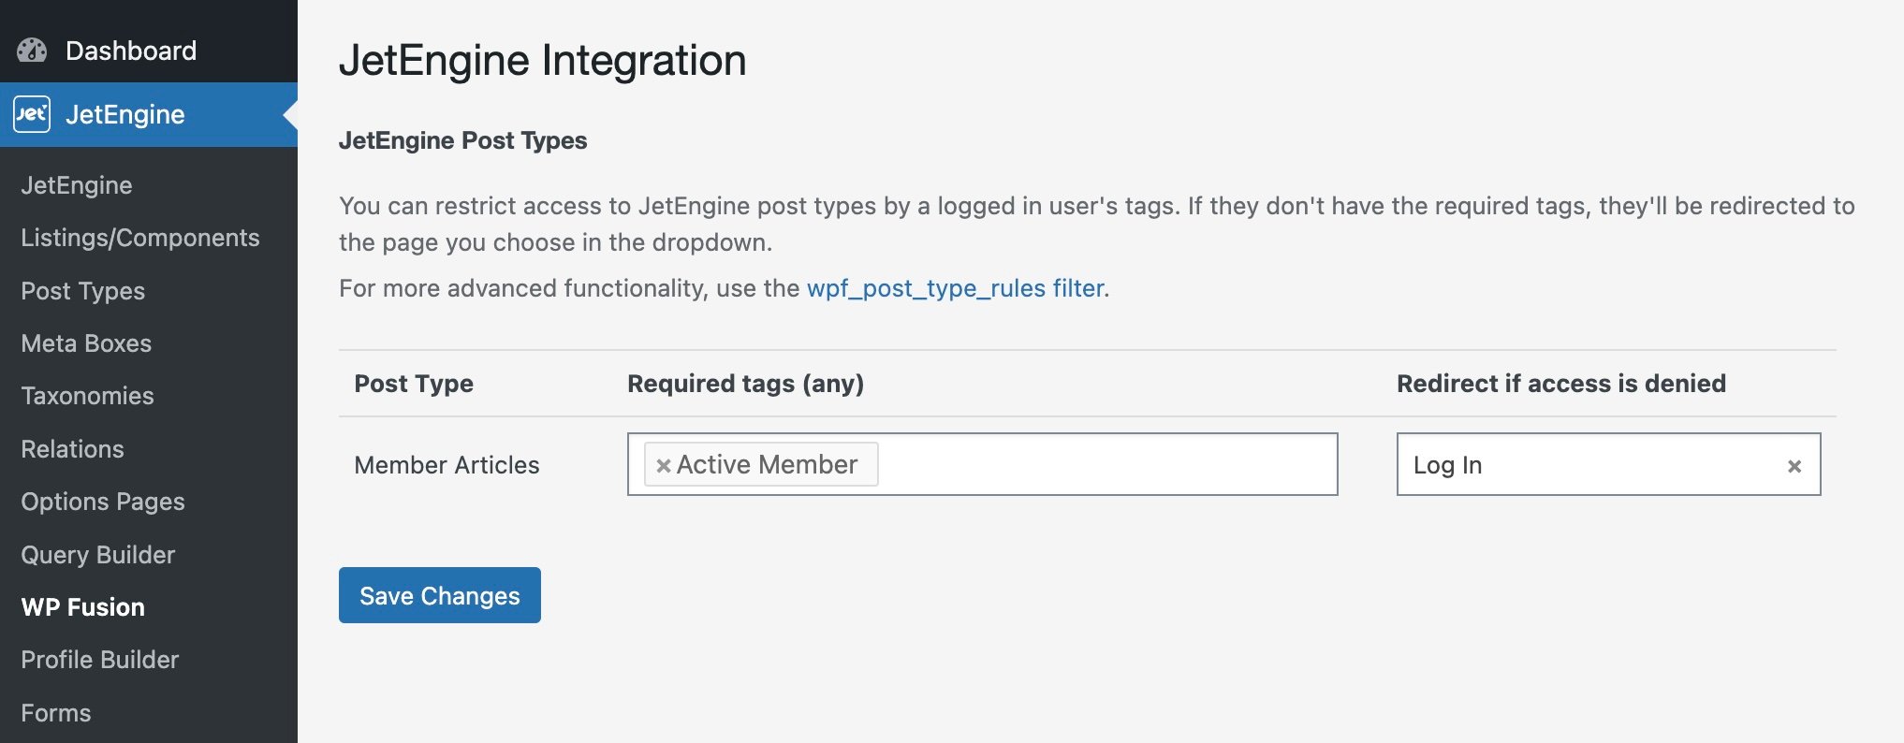
Task: Click Save Changes button
Action: click(440, 595)
